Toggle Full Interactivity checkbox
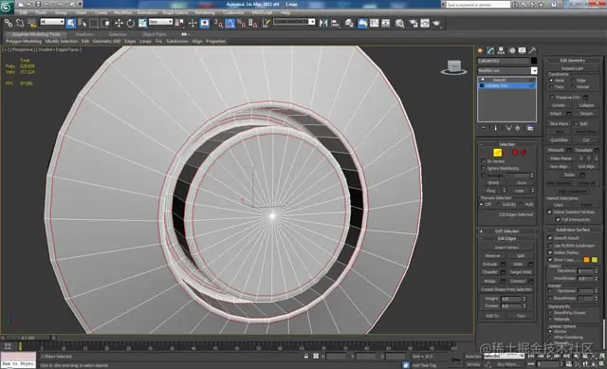 pyautogui.click(x=558, y=219)
